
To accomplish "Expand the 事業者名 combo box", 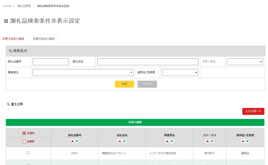I will (x=83, y=72).
